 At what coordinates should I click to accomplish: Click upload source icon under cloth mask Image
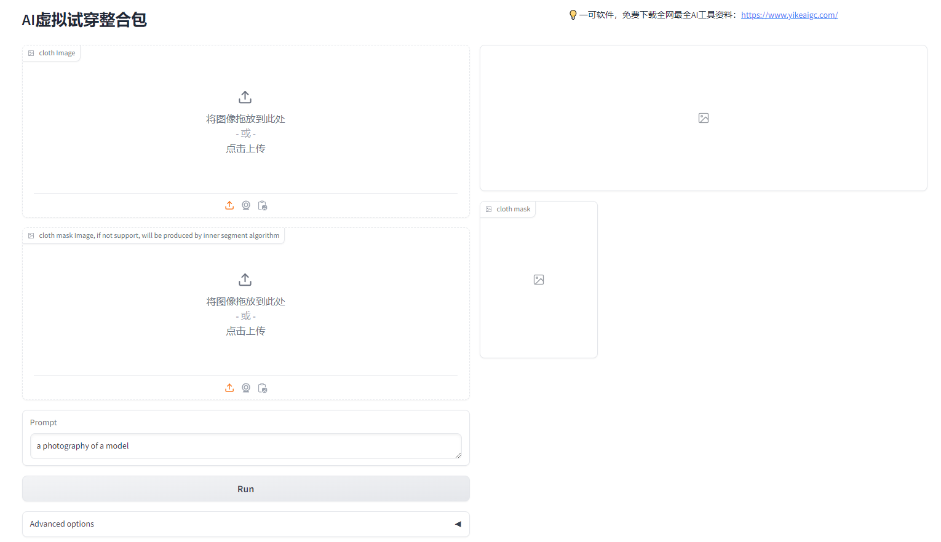tap(229, 388)
